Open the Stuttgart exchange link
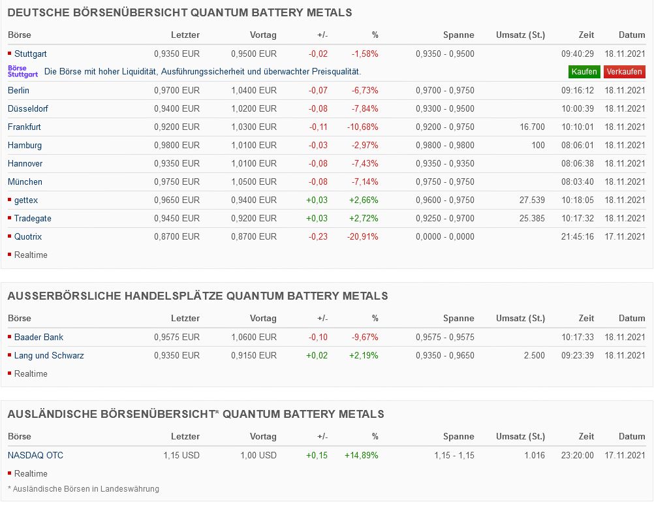The image size is (654, 506). pos(31,54)
